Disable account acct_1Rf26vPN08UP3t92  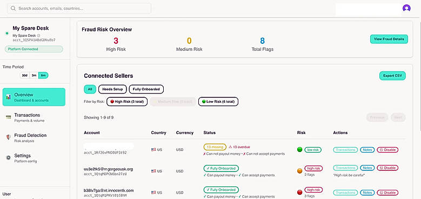[x=387, y=150]
